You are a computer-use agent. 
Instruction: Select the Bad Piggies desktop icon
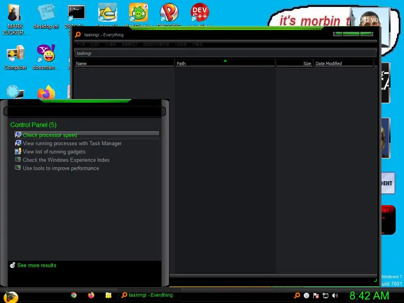click(x=138, y=12)
